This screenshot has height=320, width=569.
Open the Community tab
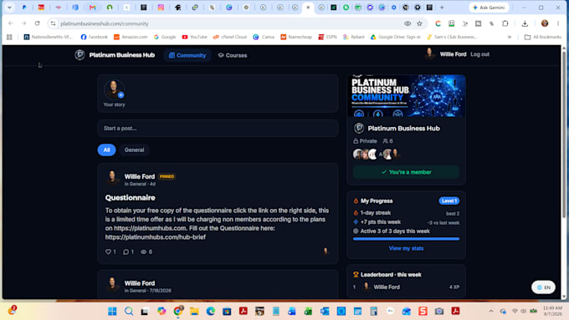[187, 55]
